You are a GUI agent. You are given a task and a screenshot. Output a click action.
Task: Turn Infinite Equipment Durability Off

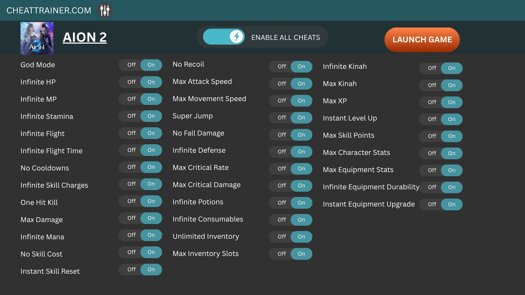(x=432, y=187)
